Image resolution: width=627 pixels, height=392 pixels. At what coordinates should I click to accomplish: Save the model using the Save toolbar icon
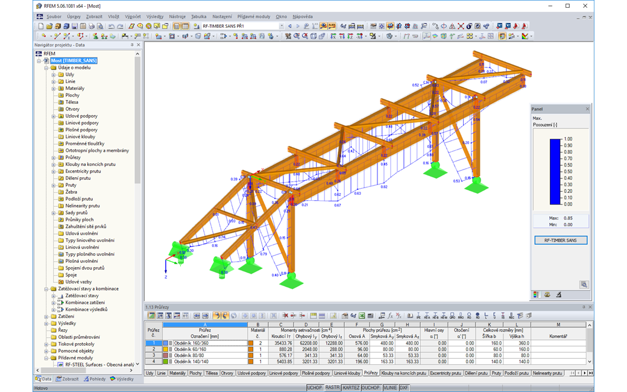[x=75, y=26]
